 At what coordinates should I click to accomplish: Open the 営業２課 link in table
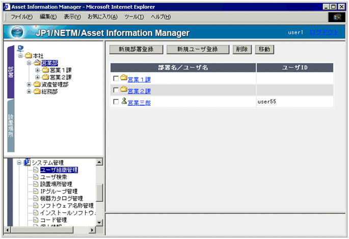point(139,91)
